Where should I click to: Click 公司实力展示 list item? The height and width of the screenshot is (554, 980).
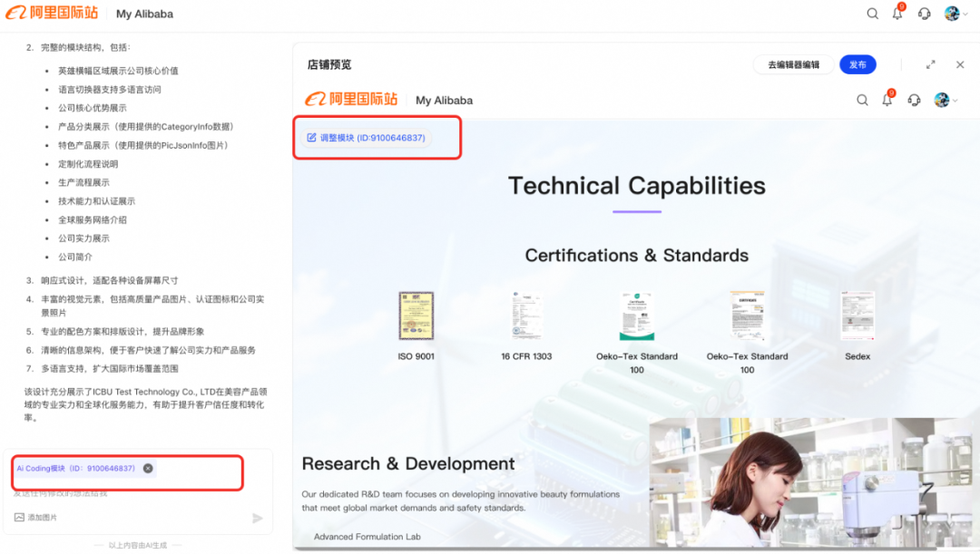pos(83,238)
